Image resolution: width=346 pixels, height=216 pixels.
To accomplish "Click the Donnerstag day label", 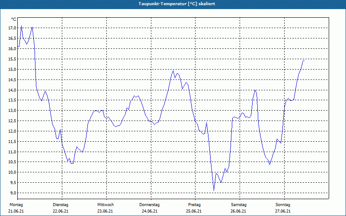I will 149,205.
